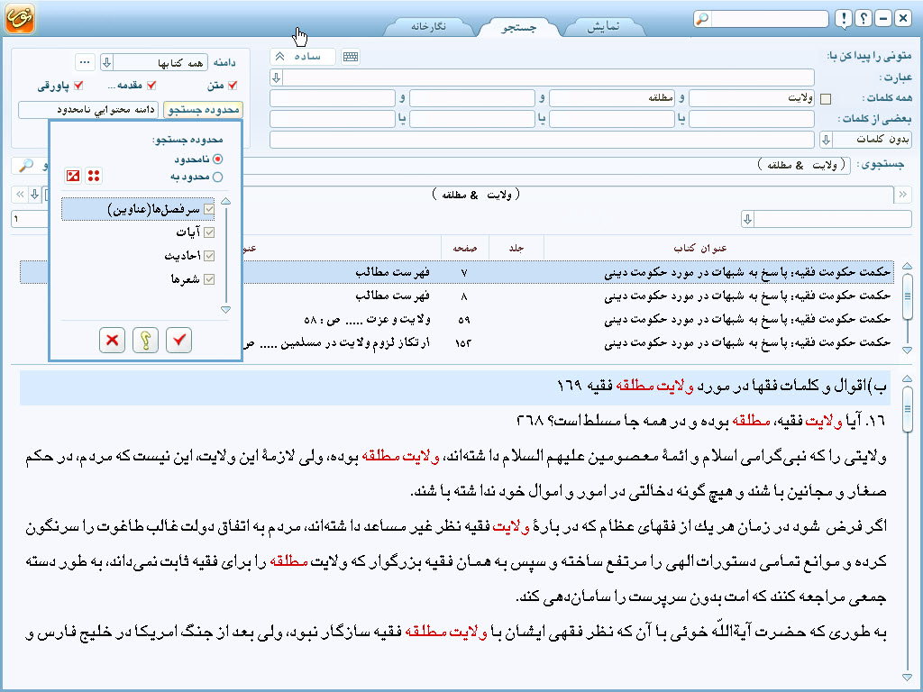Screen dimensions: 923x692
Task: Open the دامنه همه کتابها dropdown
Action: 106,62
